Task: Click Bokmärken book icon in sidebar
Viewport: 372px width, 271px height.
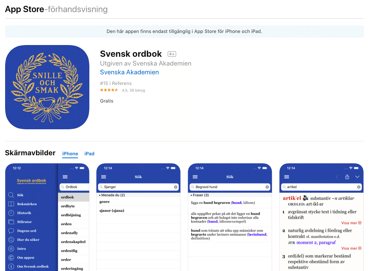Action: 11,204
